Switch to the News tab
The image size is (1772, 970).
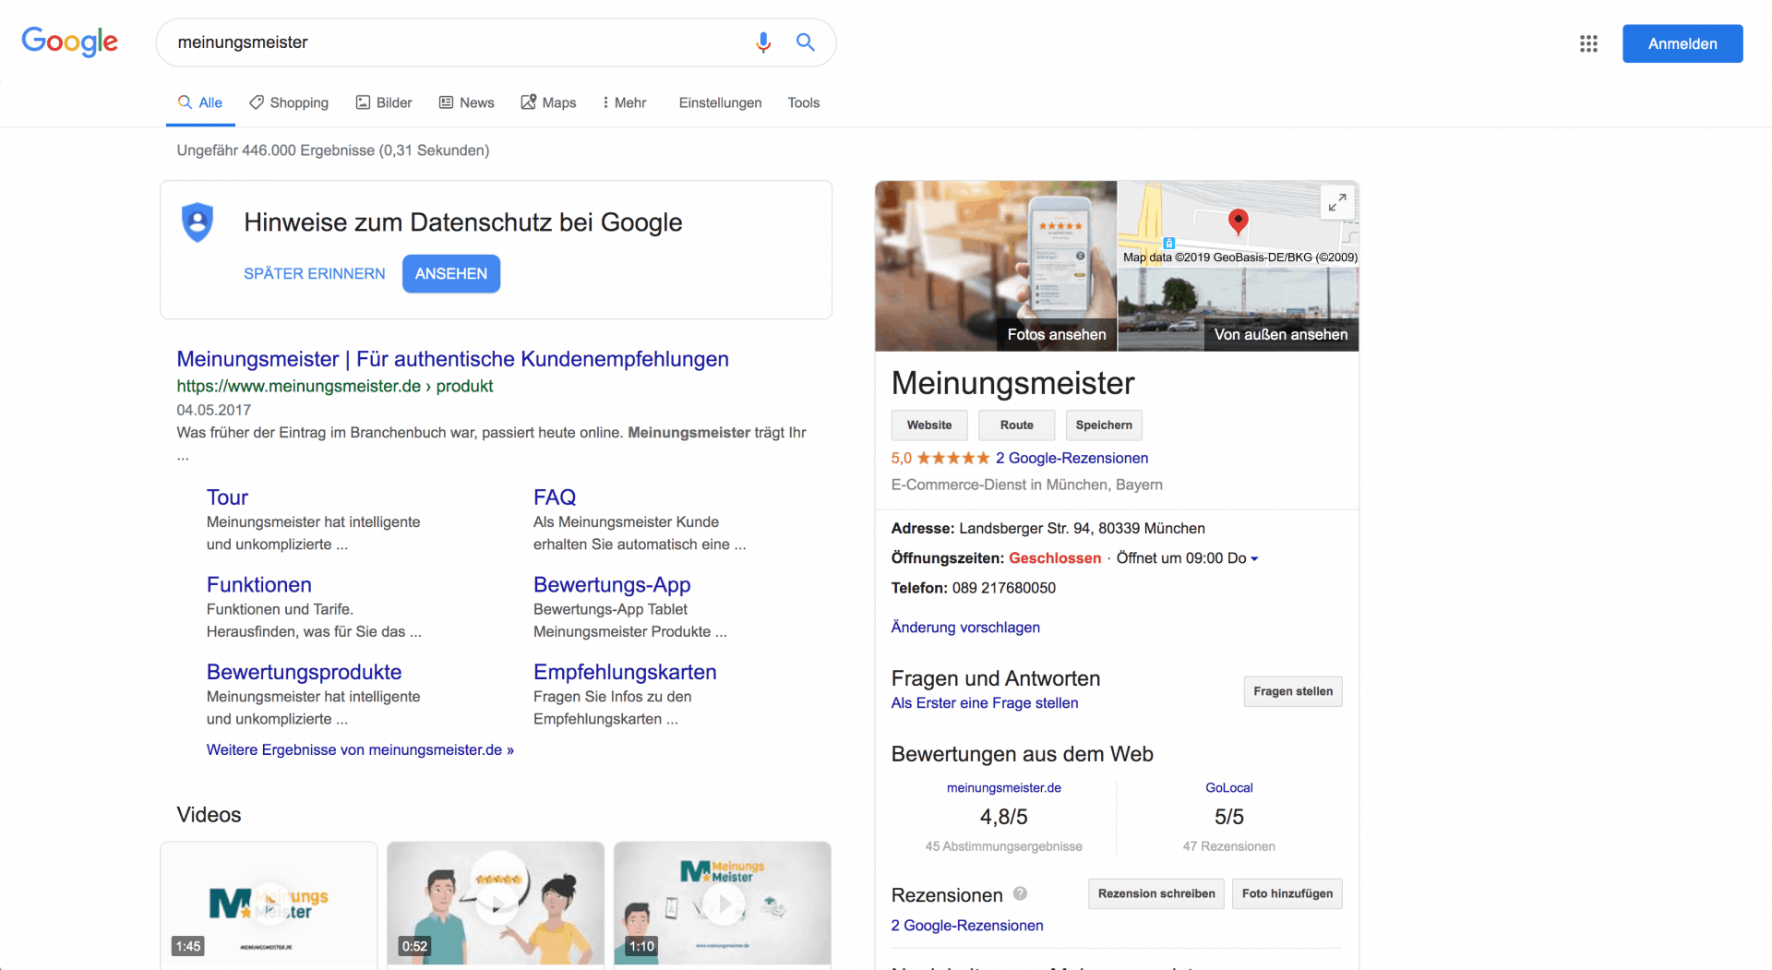click(x=467, y=102)
